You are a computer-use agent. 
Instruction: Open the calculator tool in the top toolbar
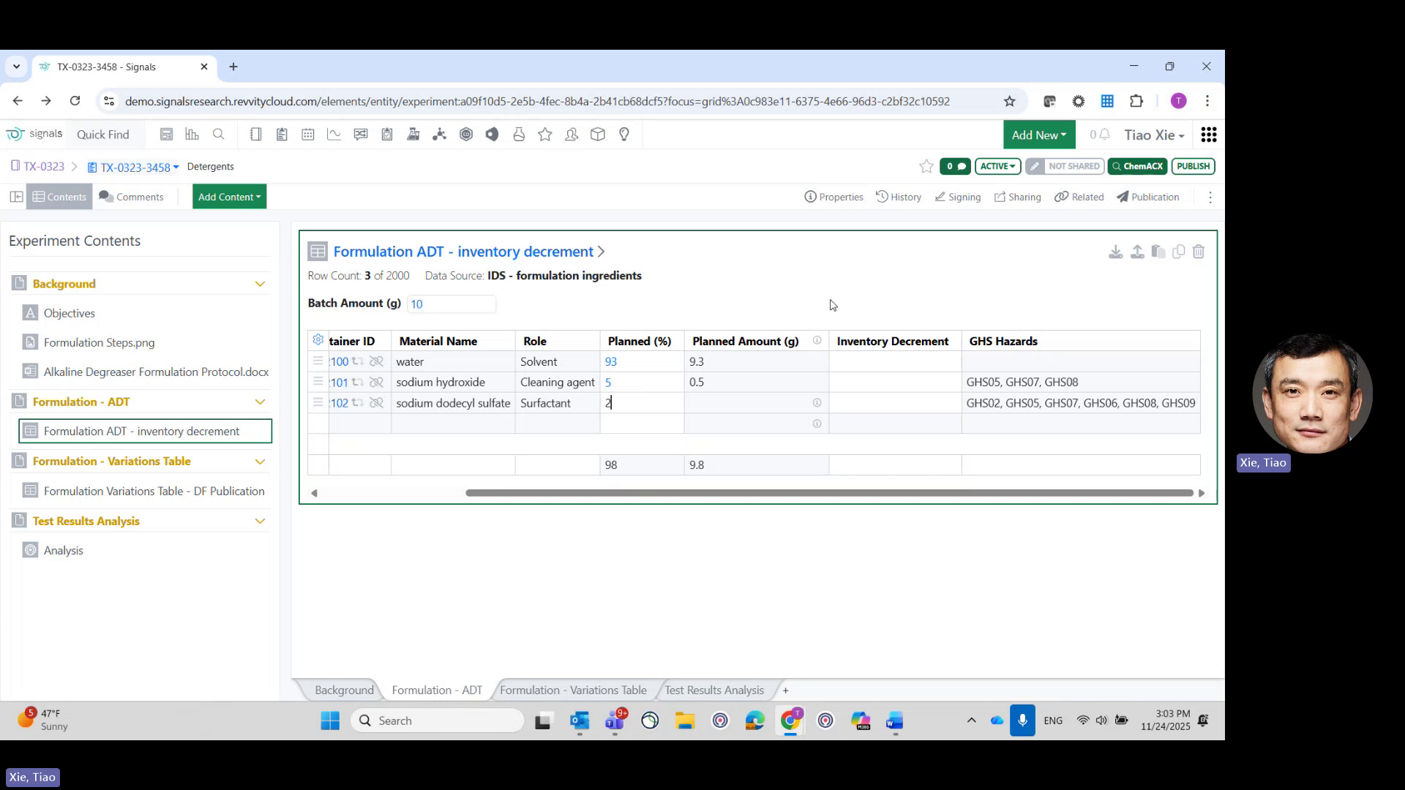click(167, 134)
